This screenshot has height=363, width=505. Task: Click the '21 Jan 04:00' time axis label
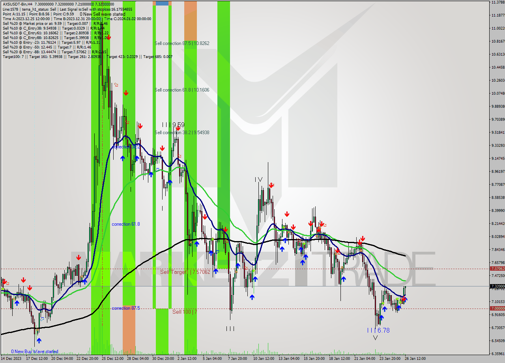point(365,359)
